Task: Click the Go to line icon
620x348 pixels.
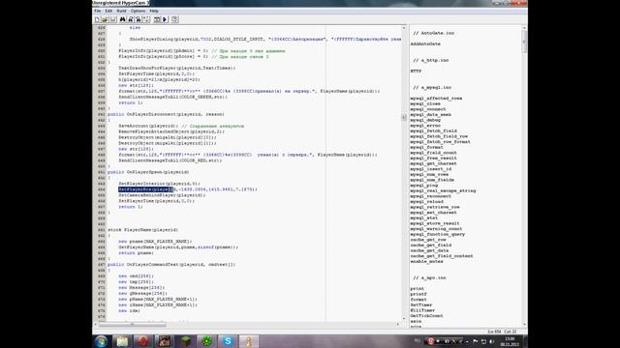Action: [146, 19]
